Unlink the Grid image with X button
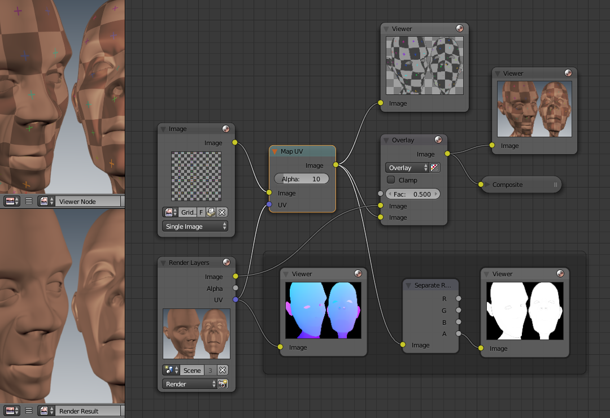Image resolution: width=610 pixels, height=418 pixels. click(x=222, y=212)
